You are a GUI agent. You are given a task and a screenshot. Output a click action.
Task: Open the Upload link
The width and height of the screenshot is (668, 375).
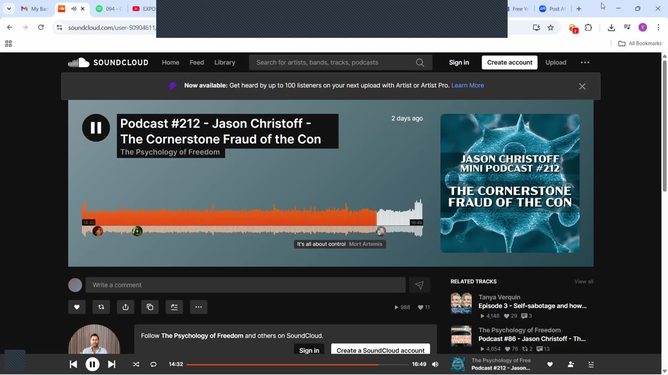(x=556, y=63)
